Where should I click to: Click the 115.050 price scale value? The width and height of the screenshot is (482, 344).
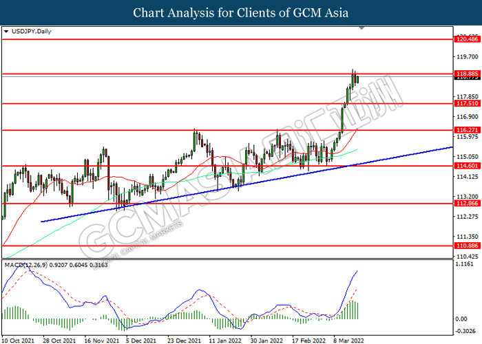coord(468,157)
